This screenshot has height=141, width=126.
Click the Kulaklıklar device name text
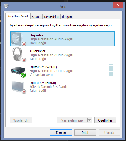coord(38,51)
